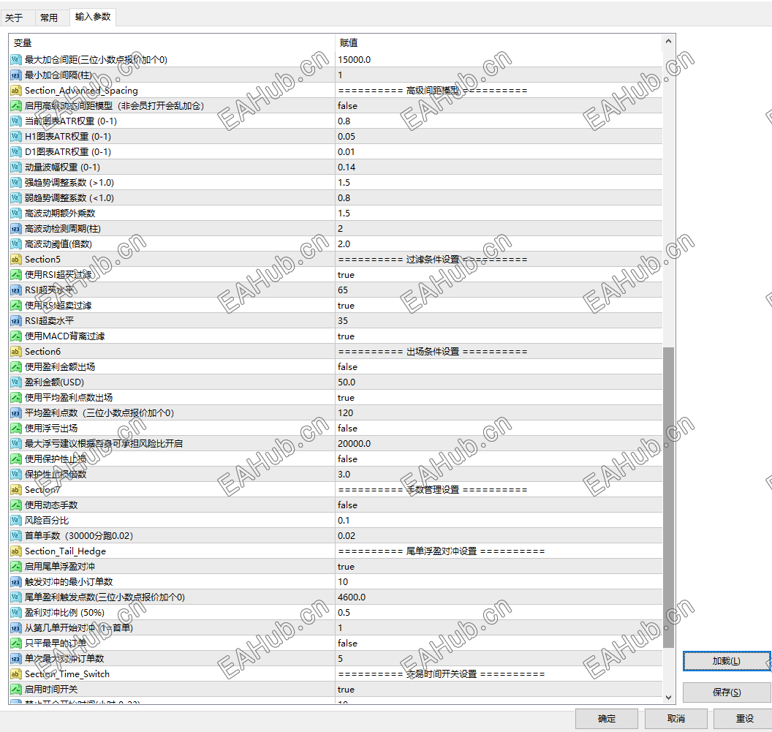Click the scrollbar down arrow
This screenshot has width=772, height=732.
667,697
